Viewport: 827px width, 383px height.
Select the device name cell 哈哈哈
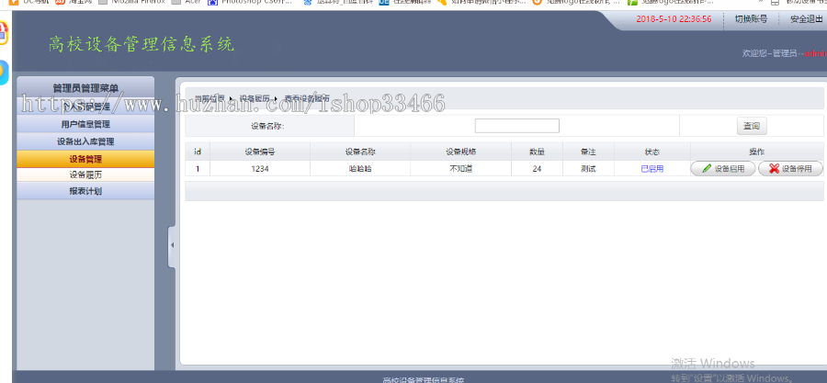coord(360,169)
